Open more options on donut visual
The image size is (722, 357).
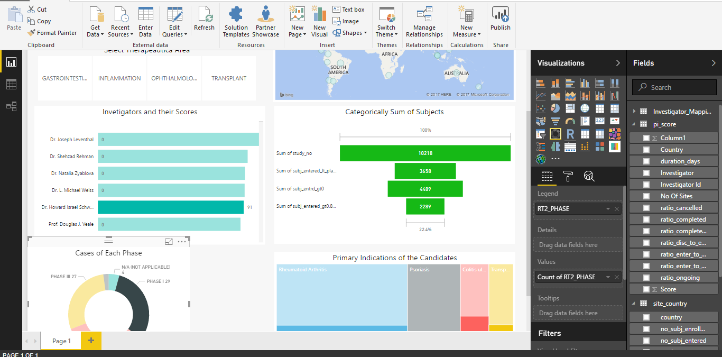(x=182, y=242)
